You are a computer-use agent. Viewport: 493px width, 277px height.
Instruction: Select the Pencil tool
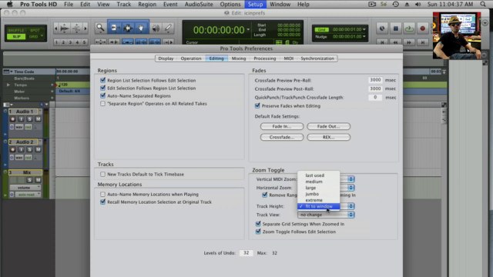(x=169, y=28)
